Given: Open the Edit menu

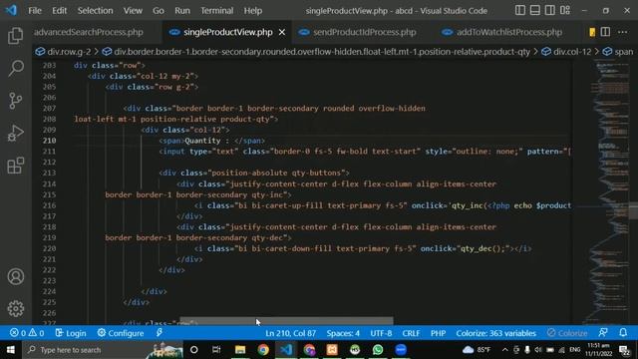Looking at the screenshot, I should (x=60, y=11).
